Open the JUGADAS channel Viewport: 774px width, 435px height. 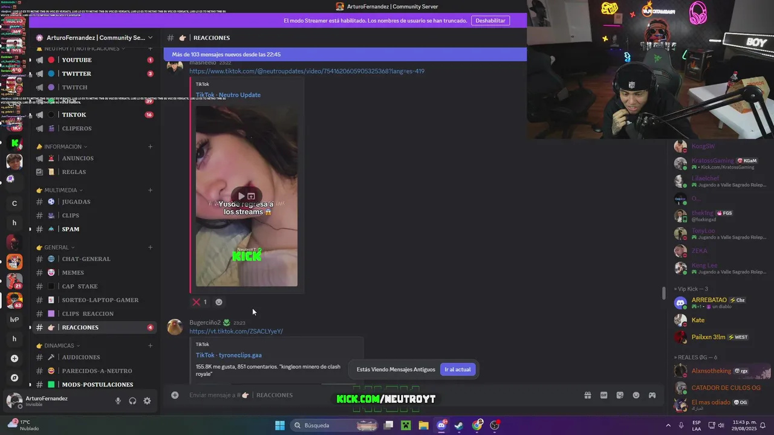94,202
